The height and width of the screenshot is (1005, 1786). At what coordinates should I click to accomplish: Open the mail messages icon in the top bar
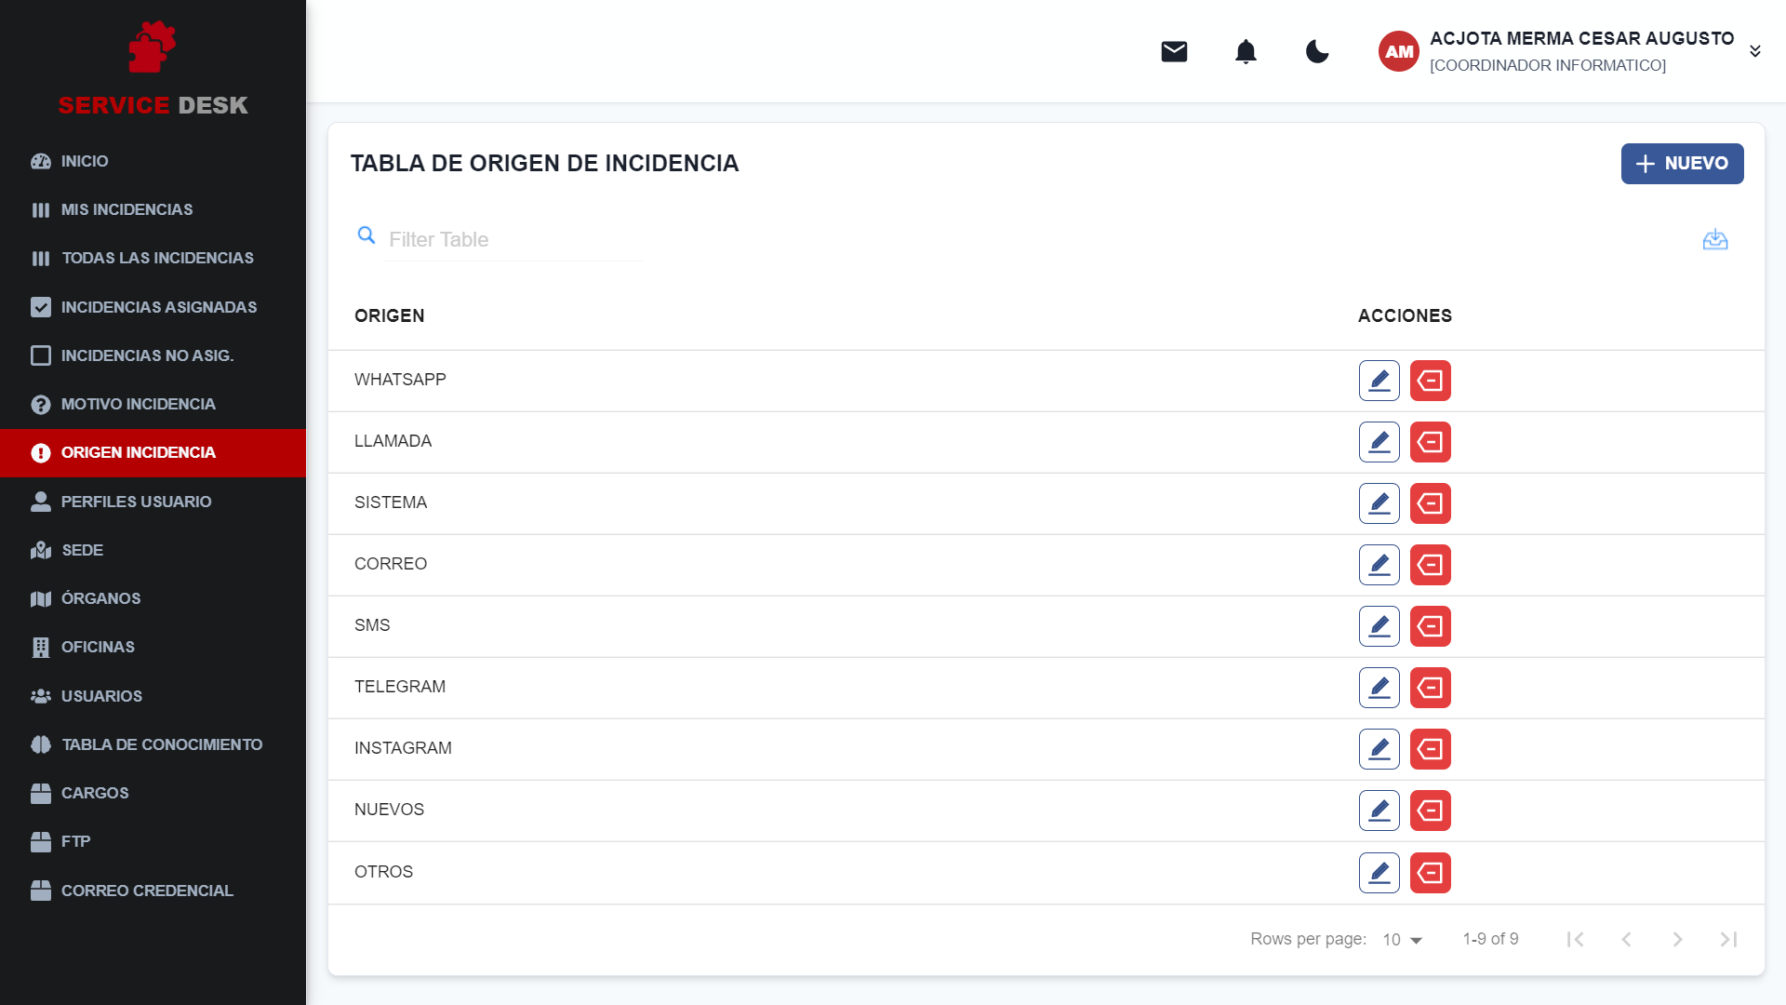[x=1174, y=51]
